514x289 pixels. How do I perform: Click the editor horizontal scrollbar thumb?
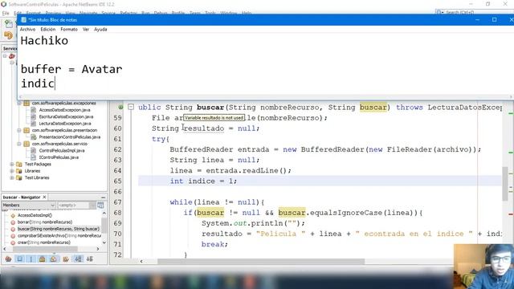tap(261, 262)
